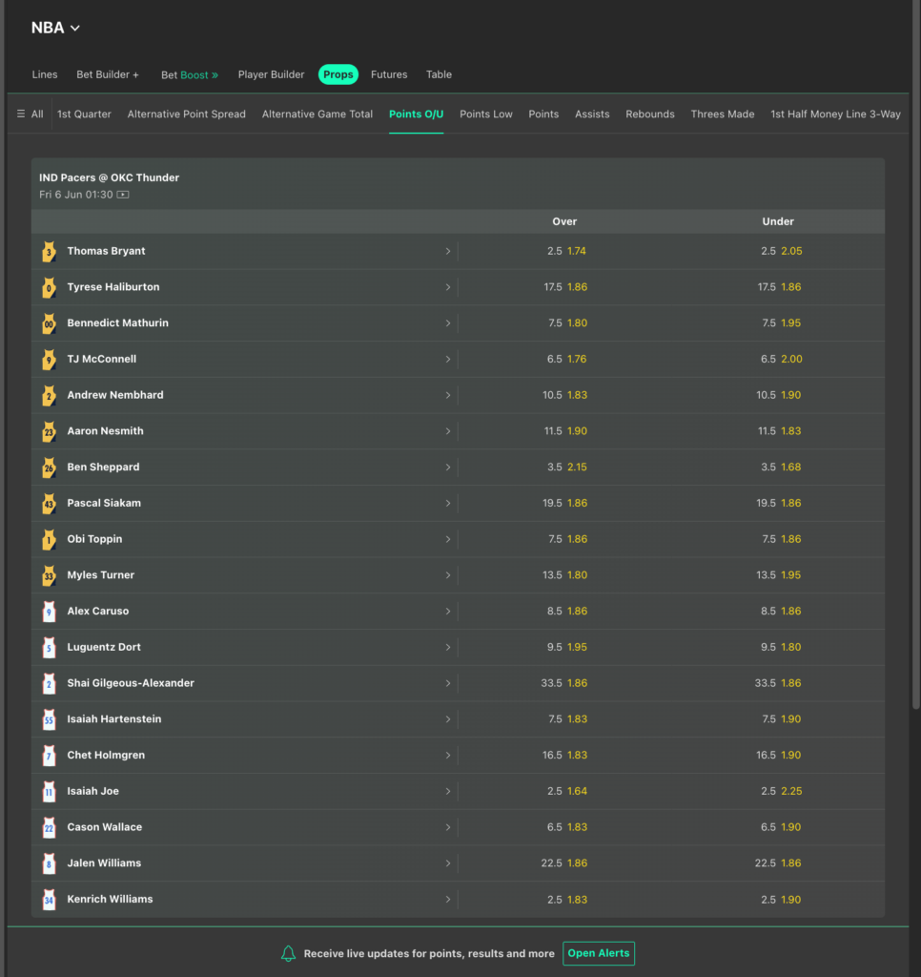Viewport: 921px width, 977px height.
Task: Switch to the Lines tab
Action: (45, 74)
